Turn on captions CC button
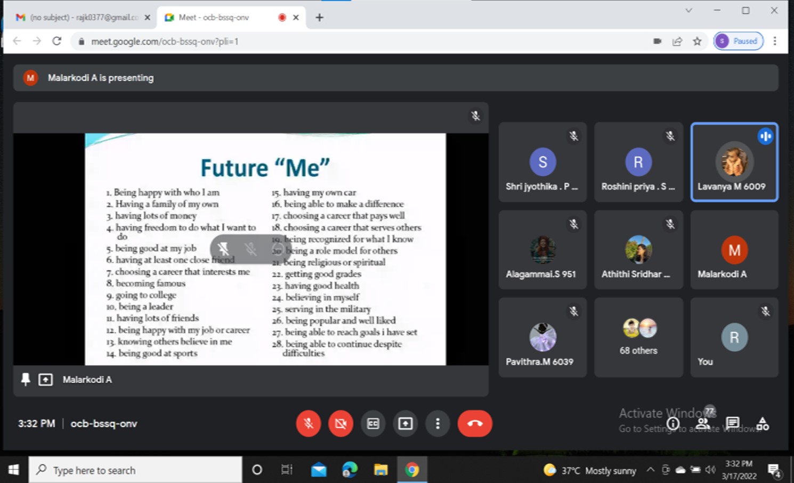794x483 pixels. click(x=373, y=423)
